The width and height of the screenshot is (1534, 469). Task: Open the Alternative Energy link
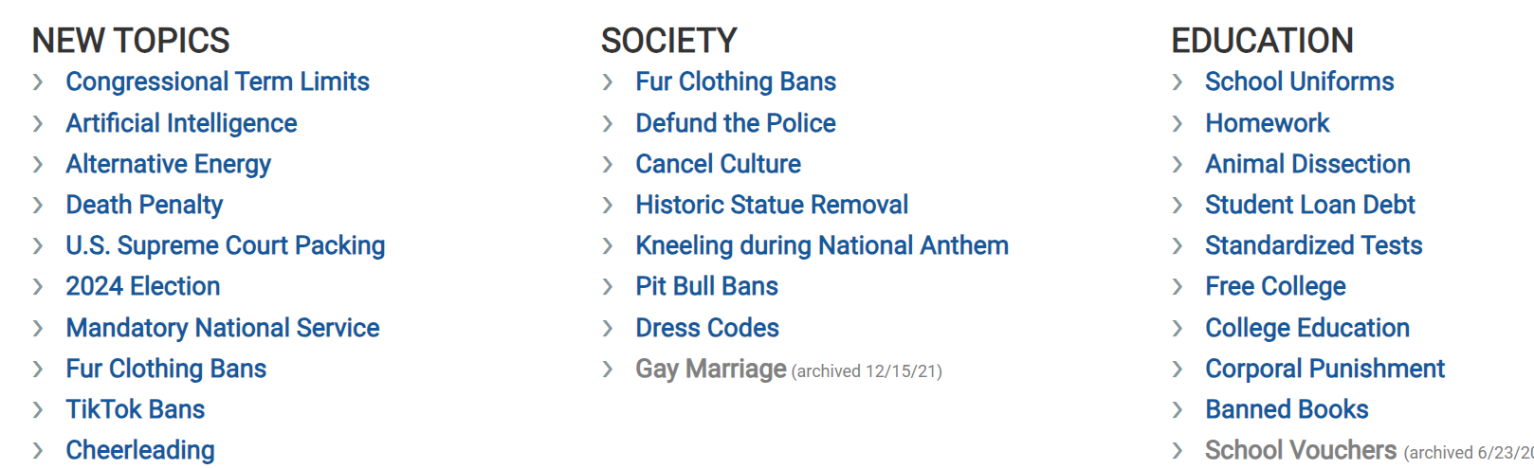(168, 164)
